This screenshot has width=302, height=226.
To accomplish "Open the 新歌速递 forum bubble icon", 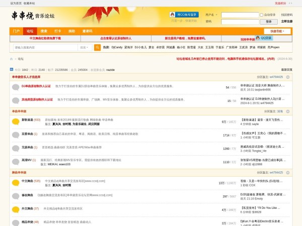I will (x=15, y=121).
